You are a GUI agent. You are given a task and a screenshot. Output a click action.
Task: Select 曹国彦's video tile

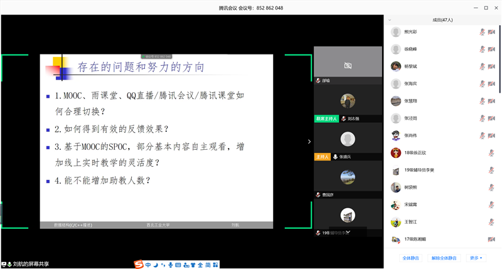(348, 179)
